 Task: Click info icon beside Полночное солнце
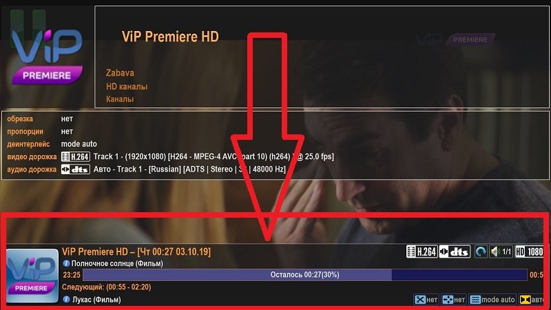tap(66, 263)
